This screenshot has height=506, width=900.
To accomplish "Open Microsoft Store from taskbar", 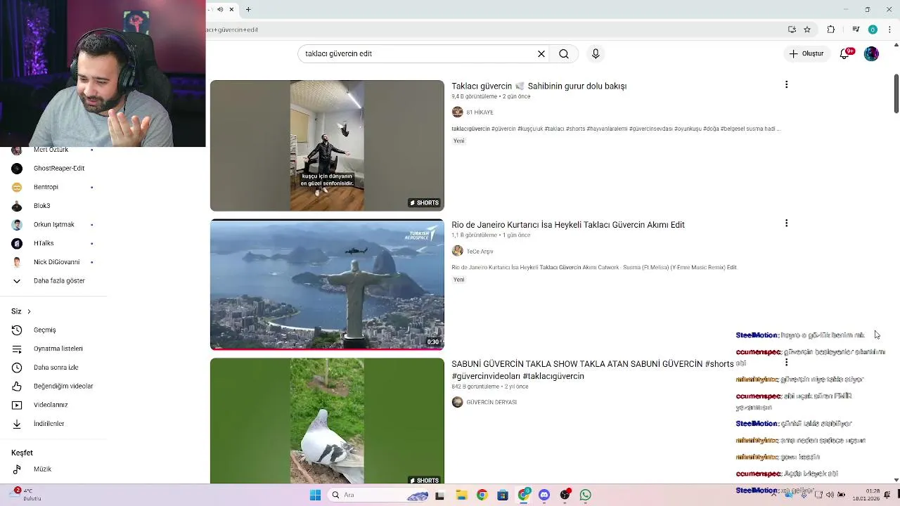I will [502, 495].
